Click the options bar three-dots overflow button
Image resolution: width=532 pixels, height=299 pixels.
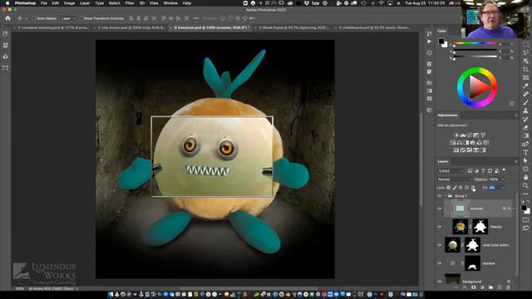tap(196, 18)
